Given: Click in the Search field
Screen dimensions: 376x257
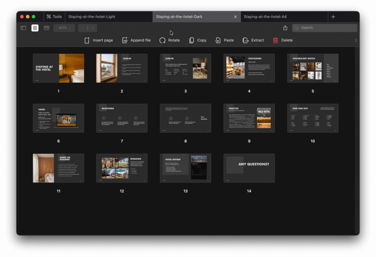Looking at the screenshot, I should [x=327, y=28].
